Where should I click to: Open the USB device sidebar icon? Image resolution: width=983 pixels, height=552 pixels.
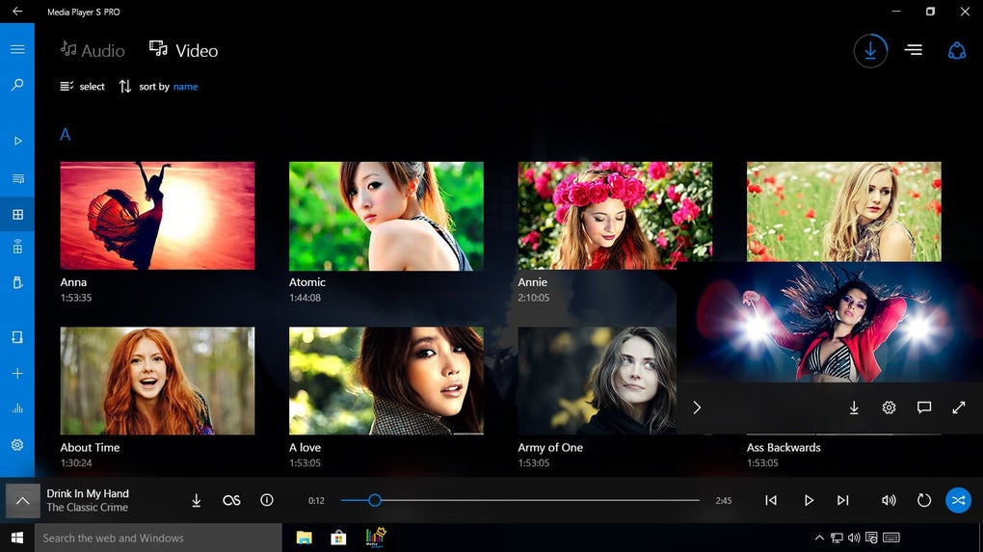17,282
